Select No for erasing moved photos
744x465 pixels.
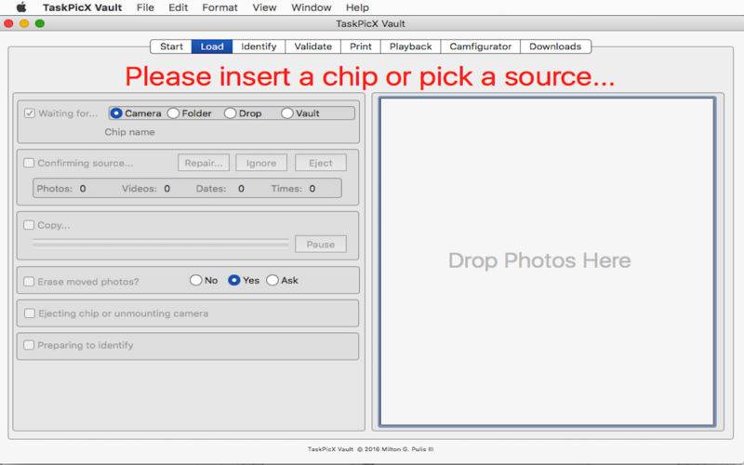[x=196, y=280]
